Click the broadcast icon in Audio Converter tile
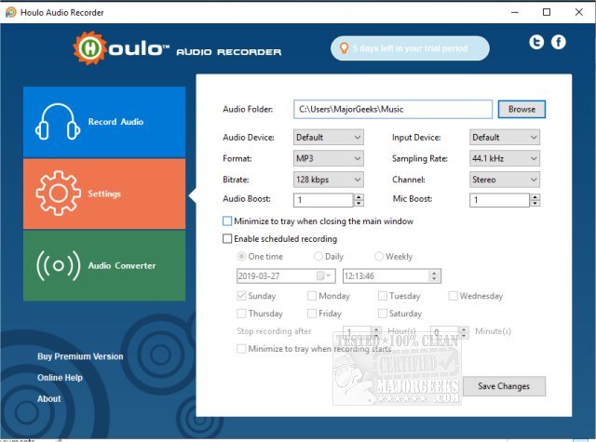 tap(58, 265)
